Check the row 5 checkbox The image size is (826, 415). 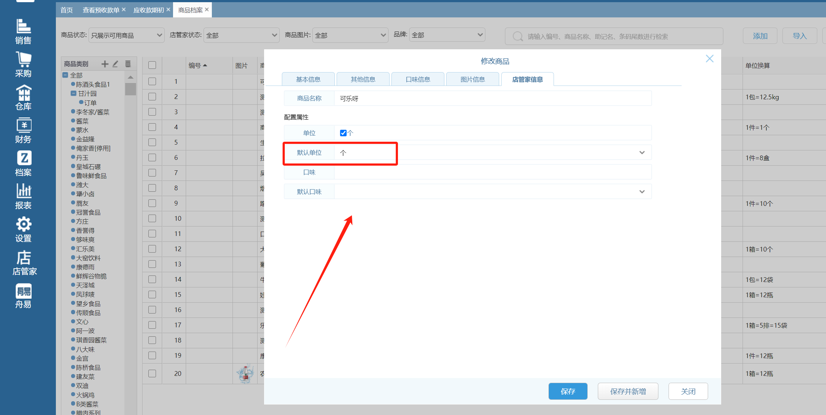[x=152, y=142]
